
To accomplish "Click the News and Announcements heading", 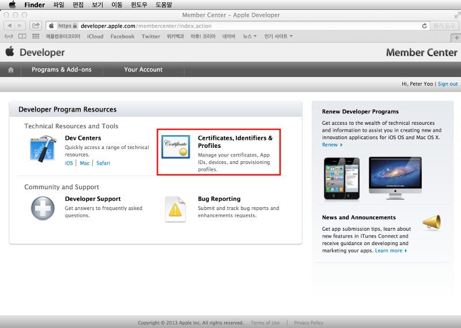I will click(x=358, y=218).
